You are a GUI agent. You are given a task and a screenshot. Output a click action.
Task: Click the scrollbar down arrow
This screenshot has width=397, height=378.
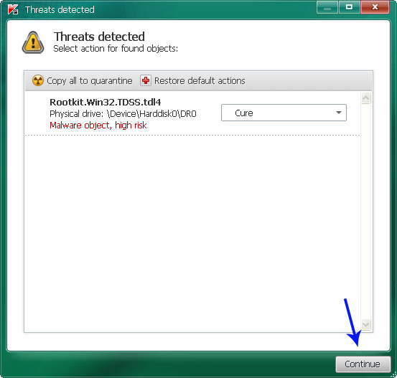(x=366, y=324)
